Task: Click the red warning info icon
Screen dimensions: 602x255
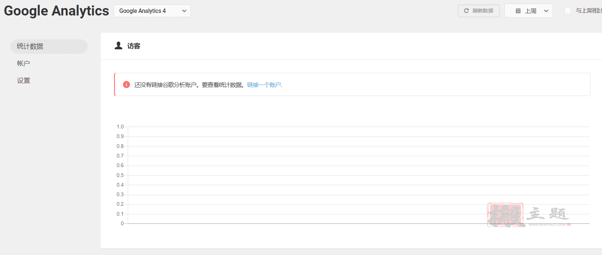Action: (x=126, y=85)
